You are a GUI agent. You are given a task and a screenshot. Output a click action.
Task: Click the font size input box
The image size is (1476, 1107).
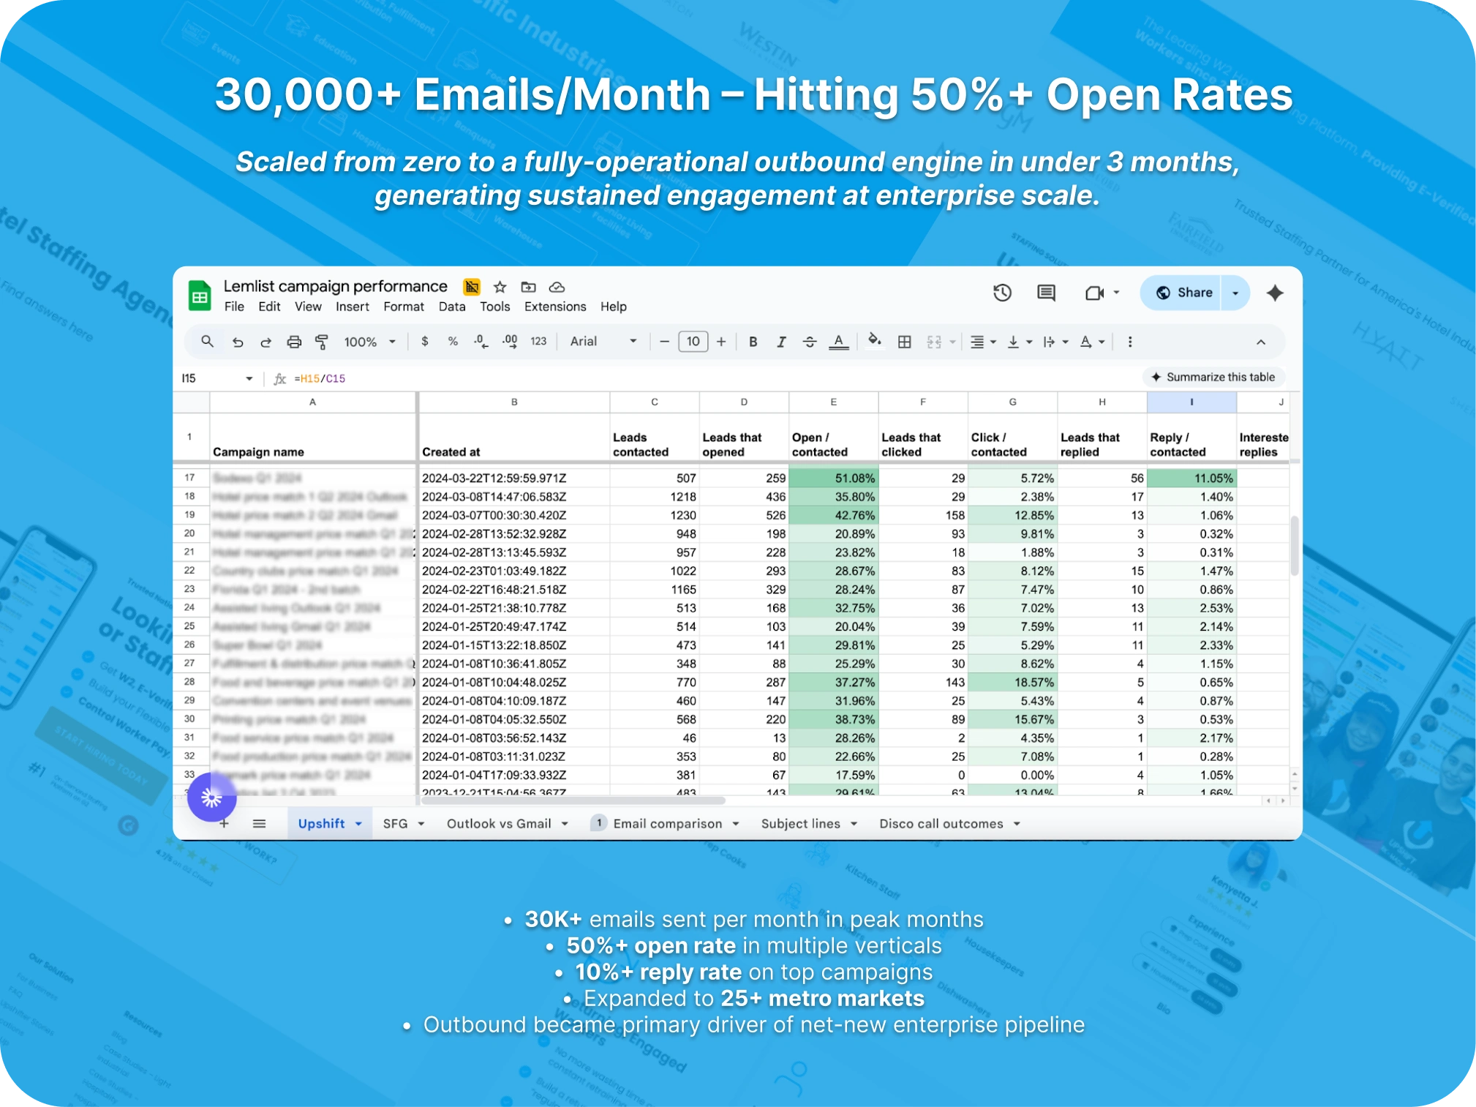693,342
